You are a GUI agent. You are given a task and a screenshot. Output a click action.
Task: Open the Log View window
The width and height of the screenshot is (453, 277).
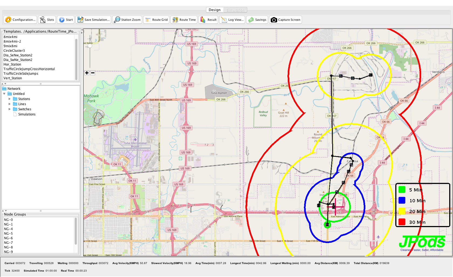pyautogui.click(x=232, y=20)
